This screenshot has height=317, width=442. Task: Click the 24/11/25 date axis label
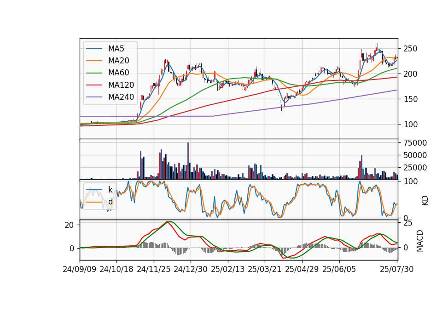pos(154,269)
